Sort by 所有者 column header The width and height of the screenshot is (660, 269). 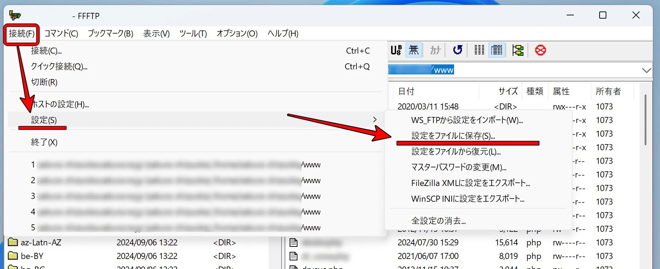pos(613,91)
